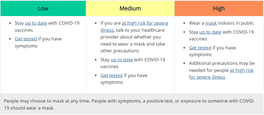The height and width of the screenshot is (115, 264).
Task: Click "Get tested" link in Low column
Action: click(26, 39)
